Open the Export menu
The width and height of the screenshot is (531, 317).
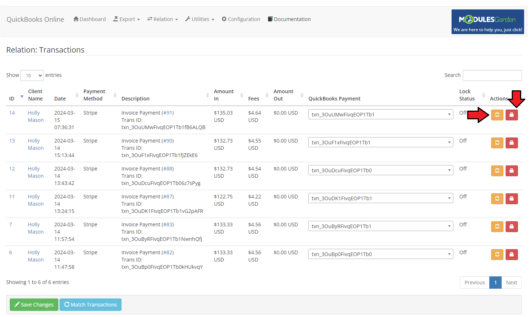coord(127,19)
